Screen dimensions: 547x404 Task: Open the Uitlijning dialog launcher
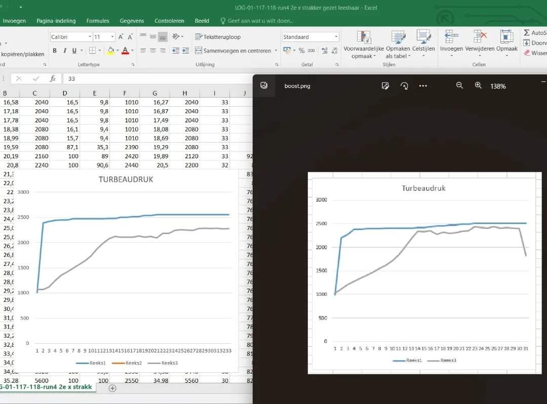[277, 64]
